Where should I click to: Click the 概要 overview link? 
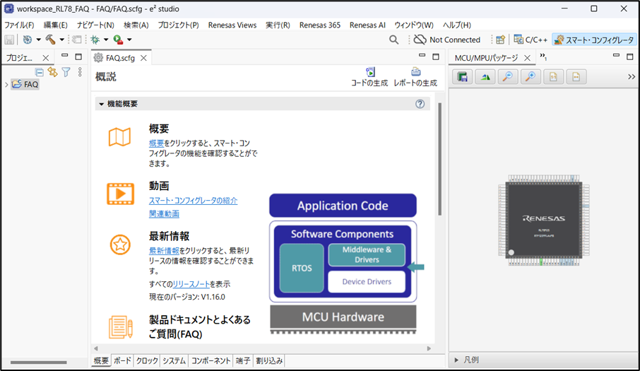[156, 143]
